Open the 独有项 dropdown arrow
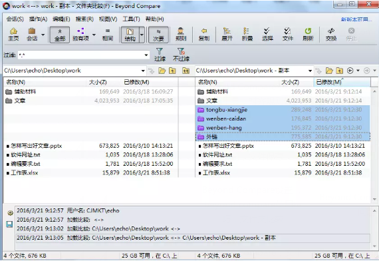379x261 pixels. 94,35
